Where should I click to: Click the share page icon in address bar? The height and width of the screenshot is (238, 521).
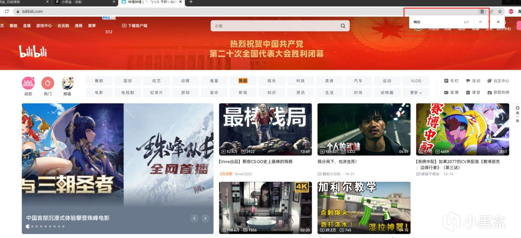[491, 12]
